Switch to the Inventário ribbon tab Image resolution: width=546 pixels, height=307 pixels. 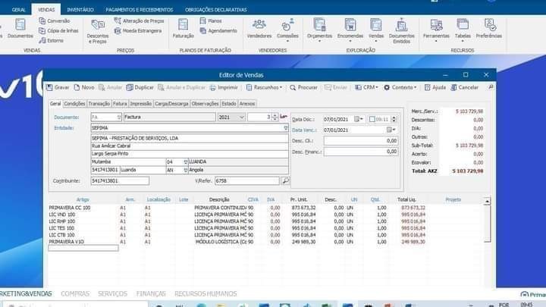point(80,10)
